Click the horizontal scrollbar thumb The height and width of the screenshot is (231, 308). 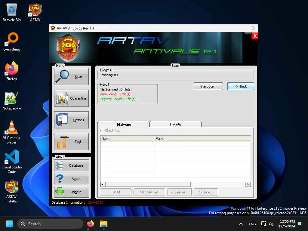tap(148, 184)
